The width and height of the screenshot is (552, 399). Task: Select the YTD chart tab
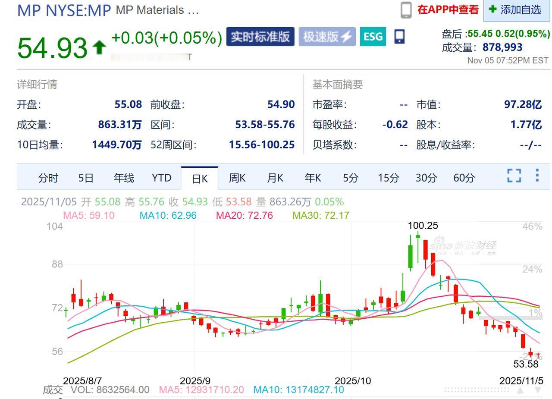pyautogui.click(x=161, y=177)
